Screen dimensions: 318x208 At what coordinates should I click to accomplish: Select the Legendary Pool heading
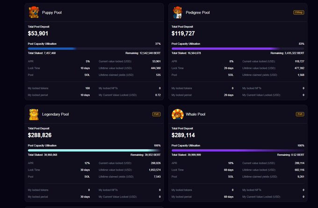pos(56,115)
